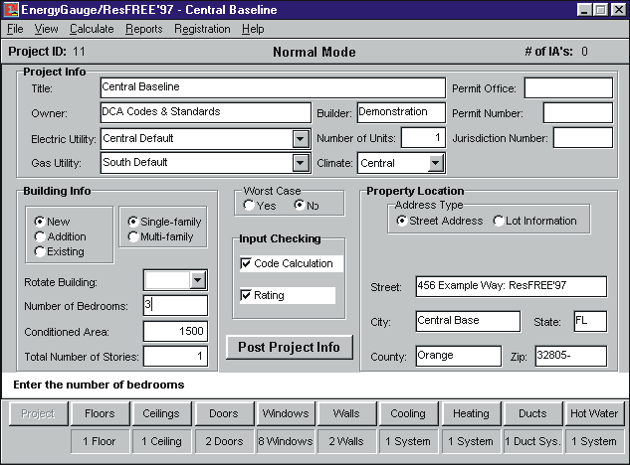
Task: Click the Total Number of Stories field
Action: coord(175,357)
